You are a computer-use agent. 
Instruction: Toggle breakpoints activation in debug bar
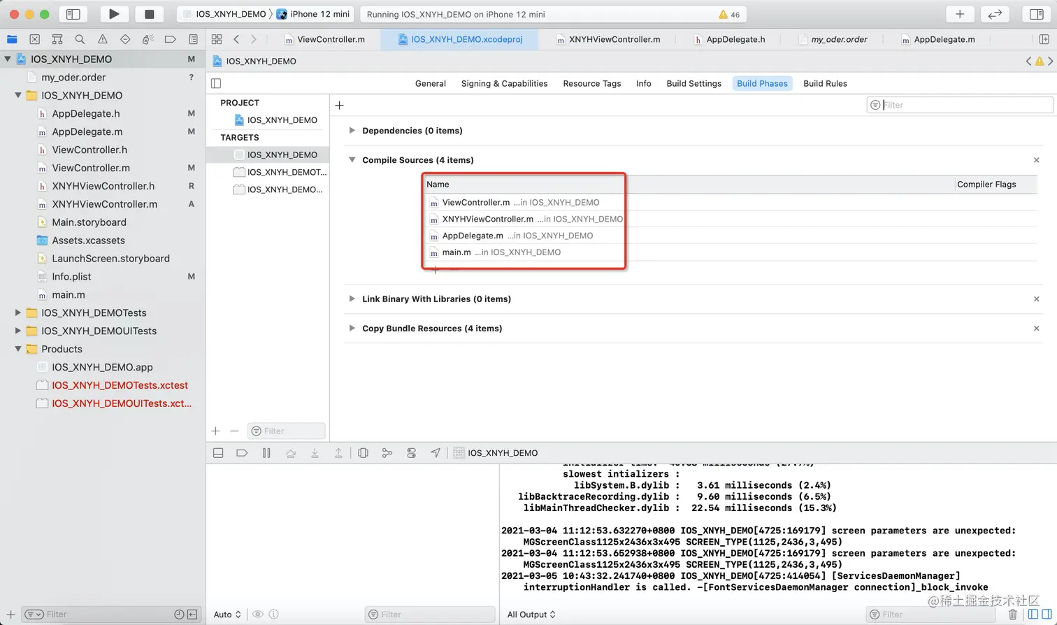(242, 453)
